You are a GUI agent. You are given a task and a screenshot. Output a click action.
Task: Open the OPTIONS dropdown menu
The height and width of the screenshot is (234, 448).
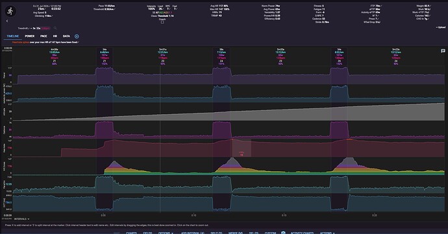(166, 233)
